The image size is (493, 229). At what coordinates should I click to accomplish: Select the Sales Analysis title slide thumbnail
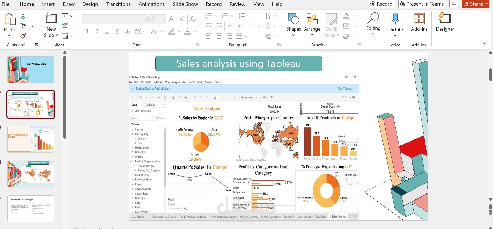click(x=31, y=70)
